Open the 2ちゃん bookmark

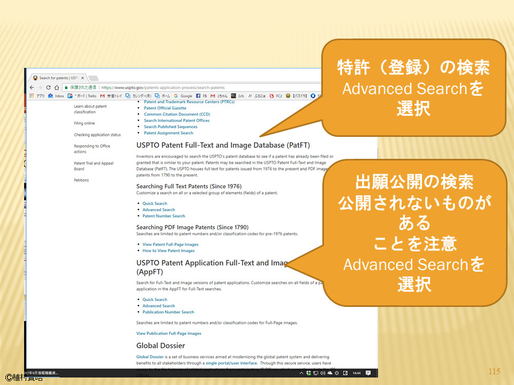[x=219, y=96]
